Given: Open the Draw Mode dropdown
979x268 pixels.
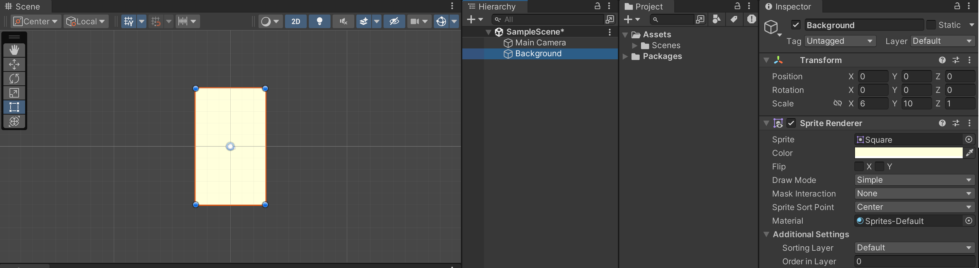Looking at the screenshot, I should 914,180.
